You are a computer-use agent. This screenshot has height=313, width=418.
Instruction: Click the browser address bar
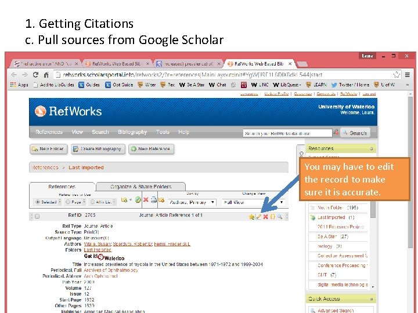point(224,75)
